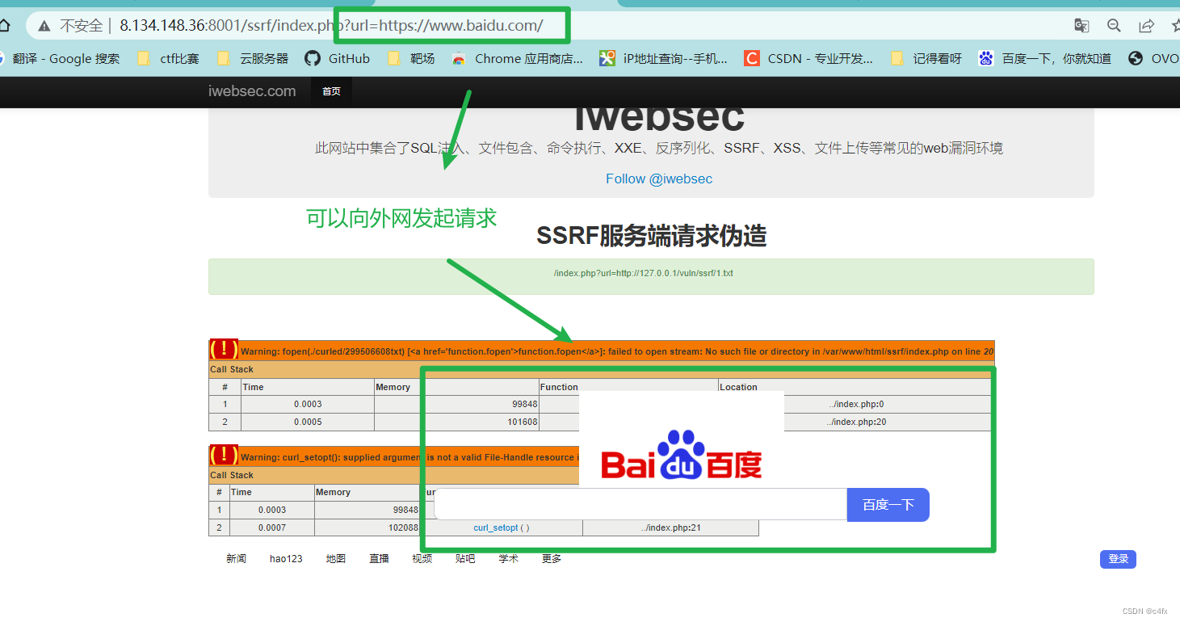Click the ../index.php:21 location cell
Viewport: 1180px width, 622px height.
click(670, 527)
